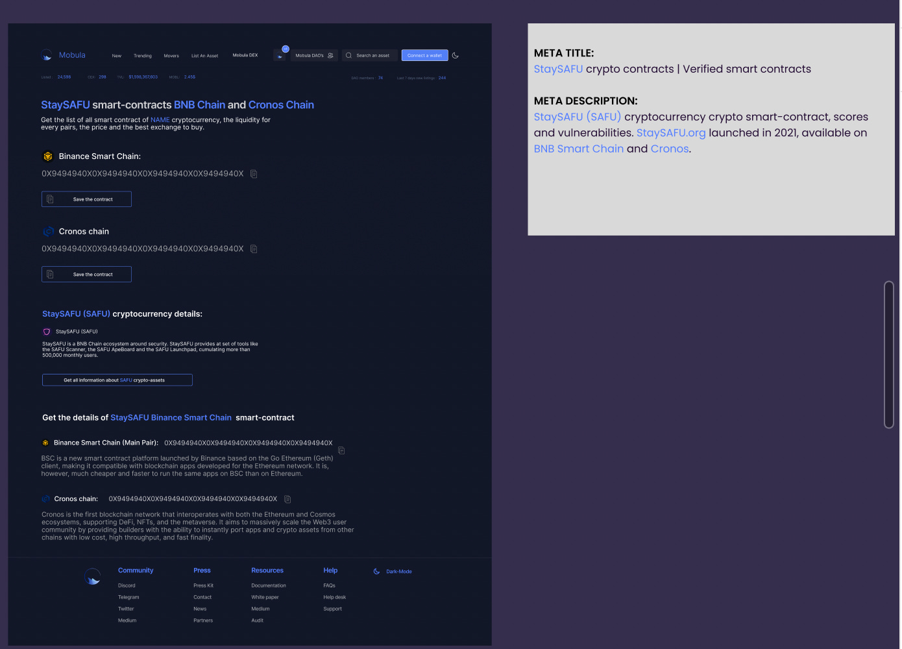Click the moon icon in the top header
This screenshot has height=649, width=902.
coord(456,56)
